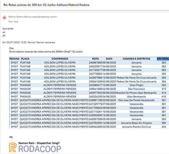Image resolution: width=169 pixels, height=154 pixels.
Task: Click route number 242932859
Action: (95, 115)
